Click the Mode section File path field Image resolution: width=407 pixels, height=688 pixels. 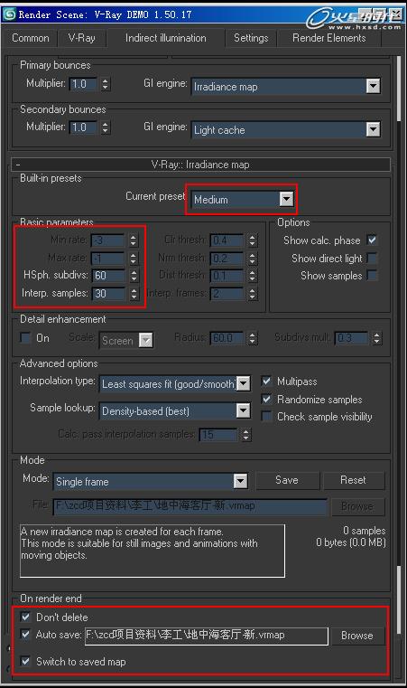click(190, 506)
